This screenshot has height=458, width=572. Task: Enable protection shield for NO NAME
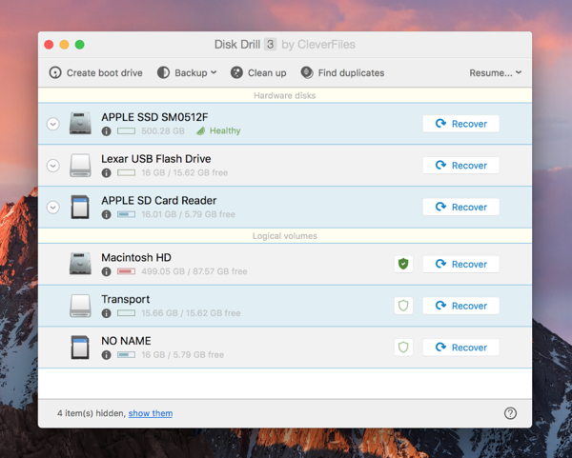[403, 348]
